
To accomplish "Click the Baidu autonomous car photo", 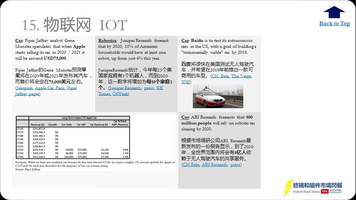I will click(x=218, y=96).
